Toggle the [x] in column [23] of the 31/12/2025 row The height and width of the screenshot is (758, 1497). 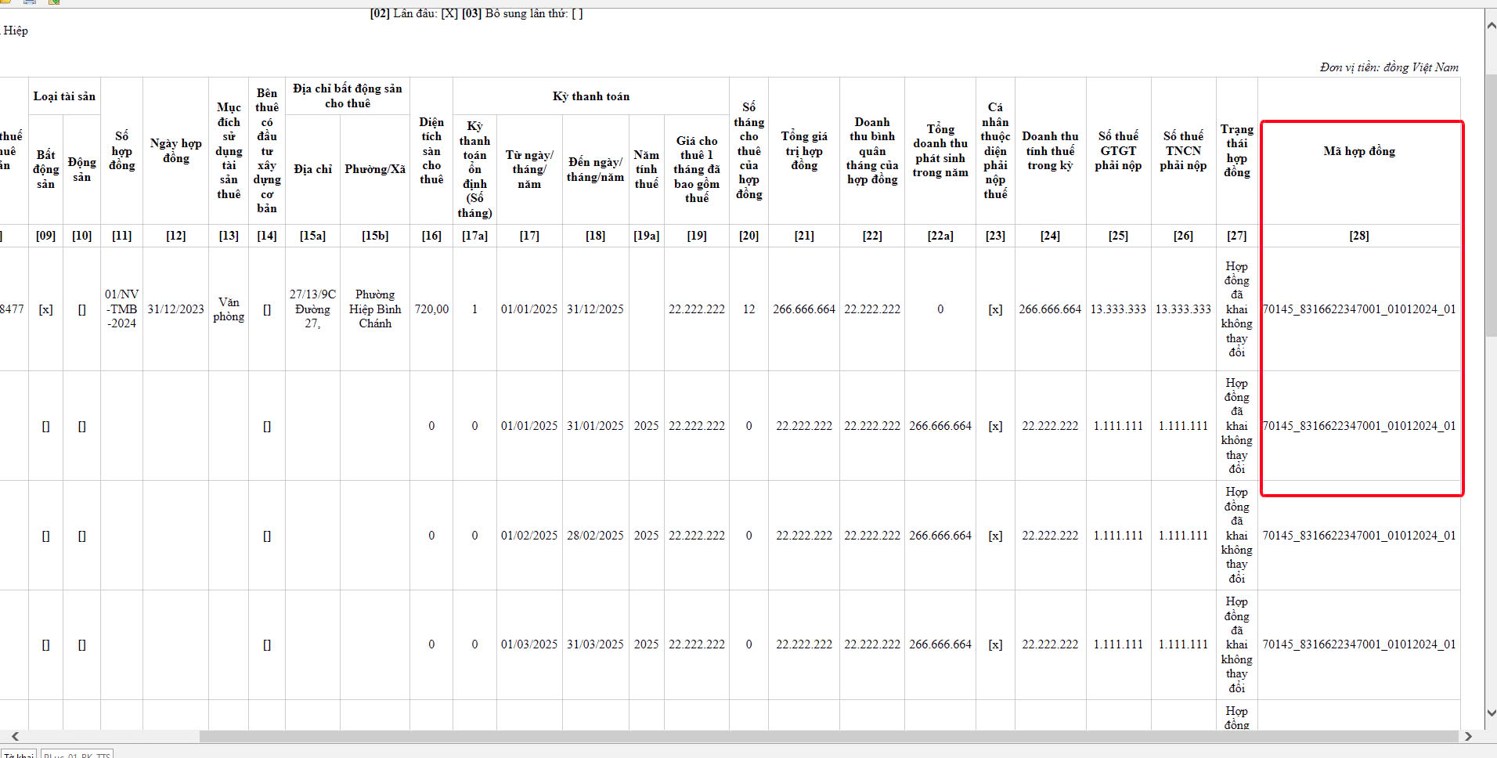pyautogui.click(x=995, y=309)
